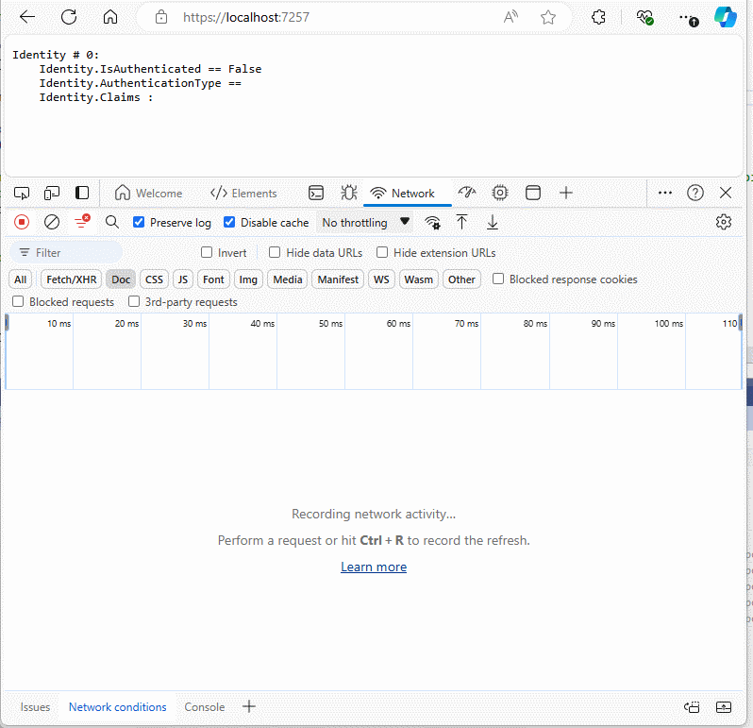
Task: Open DevTools help question mark
Action: click(x=695, y=194)
